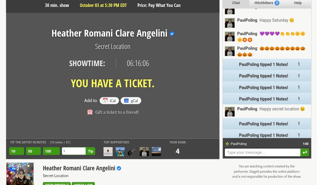The image size is (317, 185).
Task: Tip 10 notes to the artist
Action: (16, 151)
